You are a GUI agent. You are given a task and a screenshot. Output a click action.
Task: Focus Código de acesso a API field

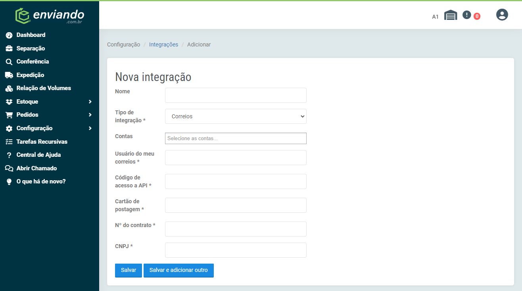point(236,181)
